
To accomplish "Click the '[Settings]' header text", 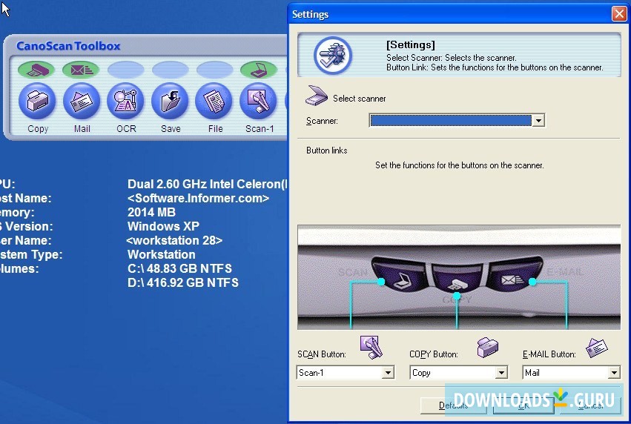I will click(411, 44).
